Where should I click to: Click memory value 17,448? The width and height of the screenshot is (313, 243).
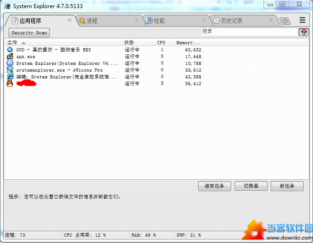(x=193, y=56)
